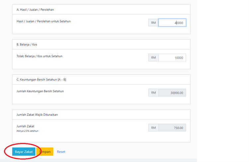Click the RM prefix beside the 750.00 field
The width and height of the screenshot is (249, 162).
(153, 128)
